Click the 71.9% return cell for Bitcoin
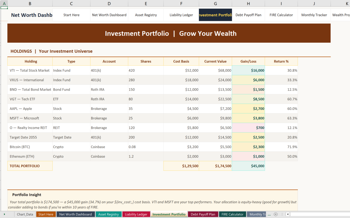Screen dimensions: 350x218 pos(281,147)
